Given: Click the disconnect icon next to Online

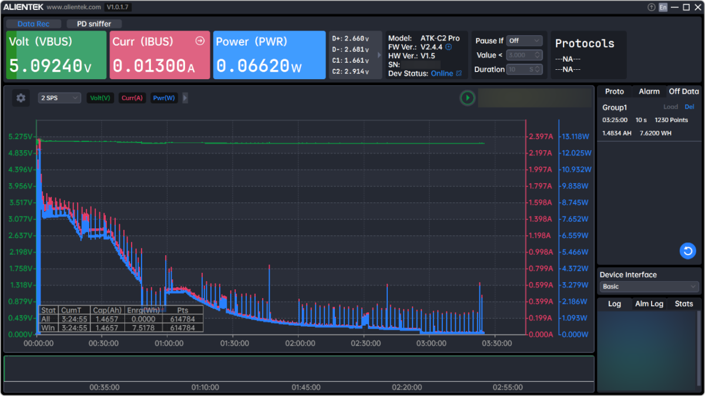Looking at the screenshot, I should coord(459,73).
